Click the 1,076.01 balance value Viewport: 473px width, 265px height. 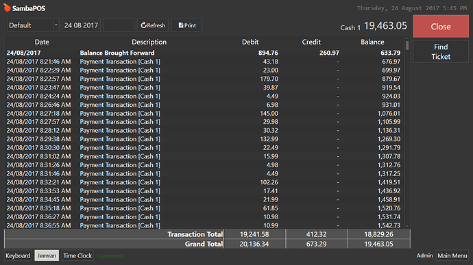pos(389,114)
